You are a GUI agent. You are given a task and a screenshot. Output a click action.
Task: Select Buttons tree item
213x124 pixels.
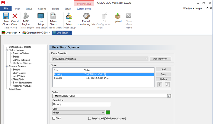tap(16, 70)
